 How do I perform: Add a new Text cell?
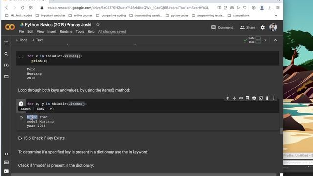click(37, 40)
